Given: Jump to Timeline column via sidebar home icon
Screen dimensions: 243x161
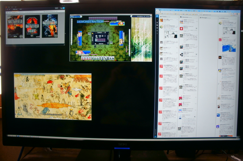Looking at the screenshot, I should 157,23.
